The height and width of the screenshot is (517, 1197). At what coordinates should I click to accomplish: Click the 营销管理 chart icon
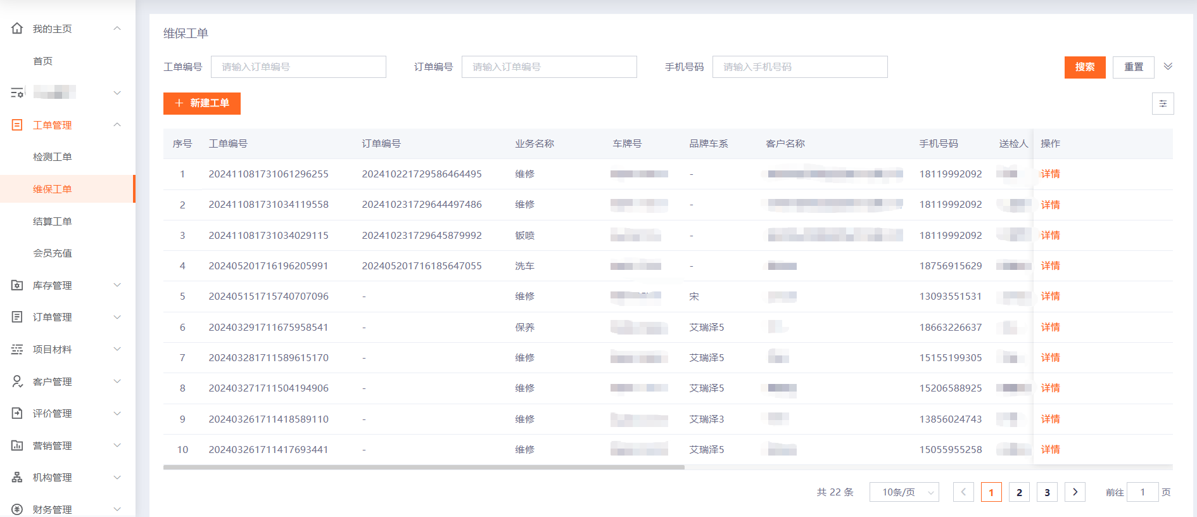[x=17, y=445]
